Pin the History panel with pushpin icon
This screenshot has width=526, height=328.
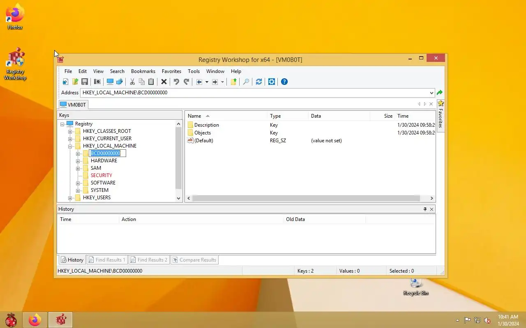425,209
